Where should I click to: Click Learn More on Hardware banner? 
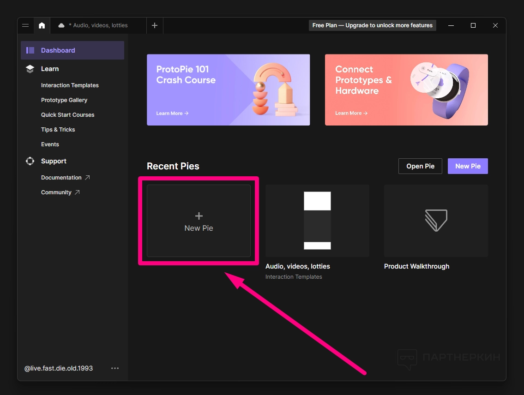tap(351, 113)
